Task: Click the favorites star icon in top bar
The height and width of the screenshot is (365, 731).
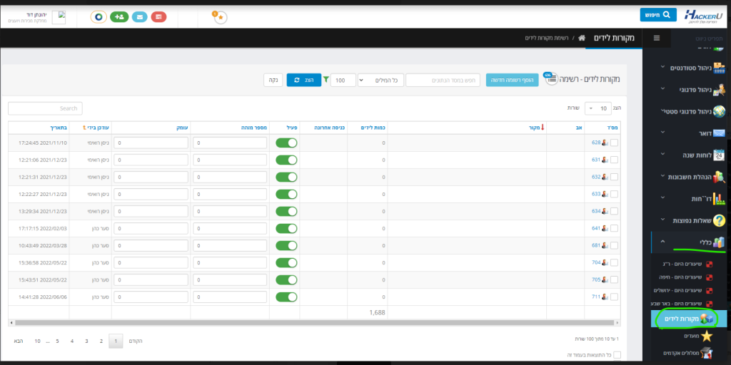Action: tap(221, 17)
